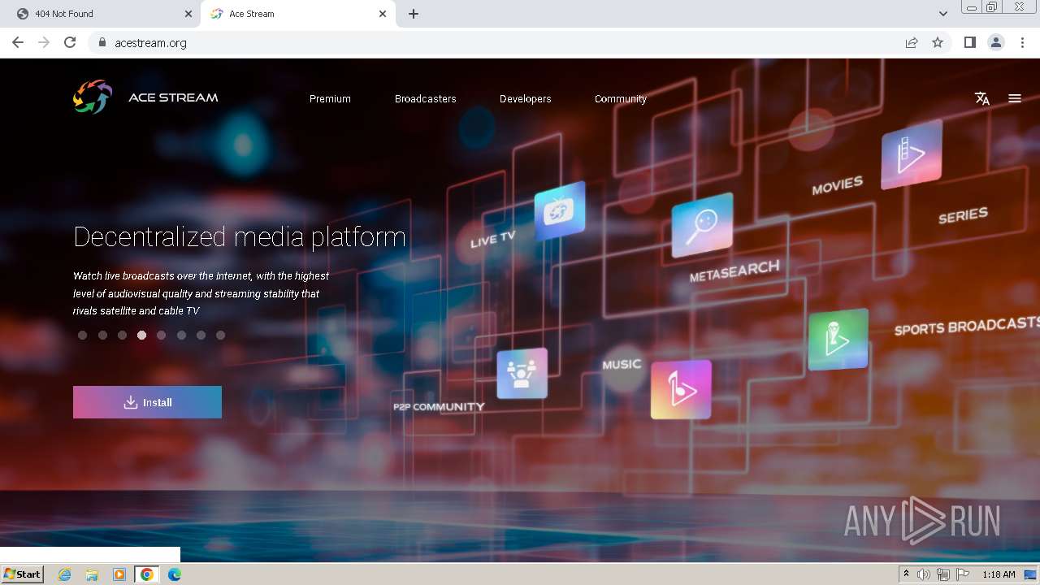Click the METASEARCH label
The height and width of the screenshot is (585, 1040).
[734, 271]
